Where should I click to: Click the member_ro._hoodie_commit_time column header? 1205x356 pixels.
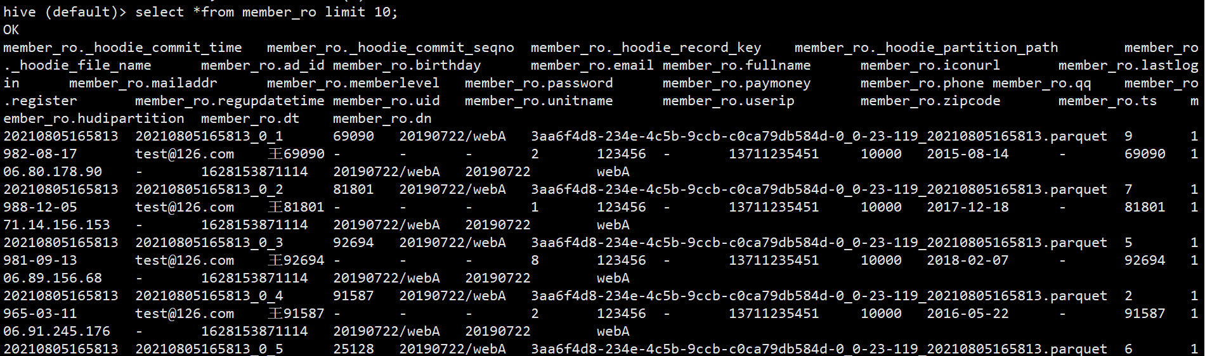click(122, 48)
